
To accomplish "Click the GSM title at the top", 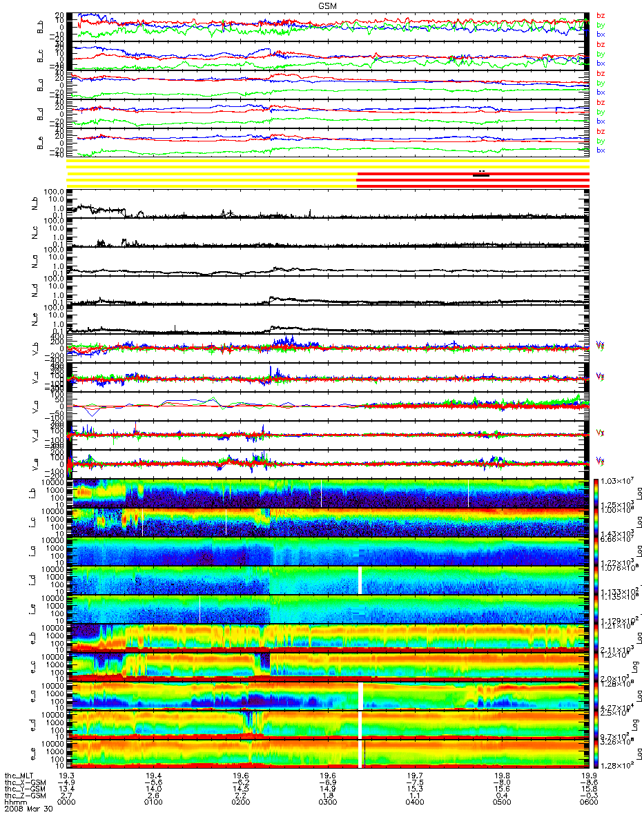I will tap(328, 5).
